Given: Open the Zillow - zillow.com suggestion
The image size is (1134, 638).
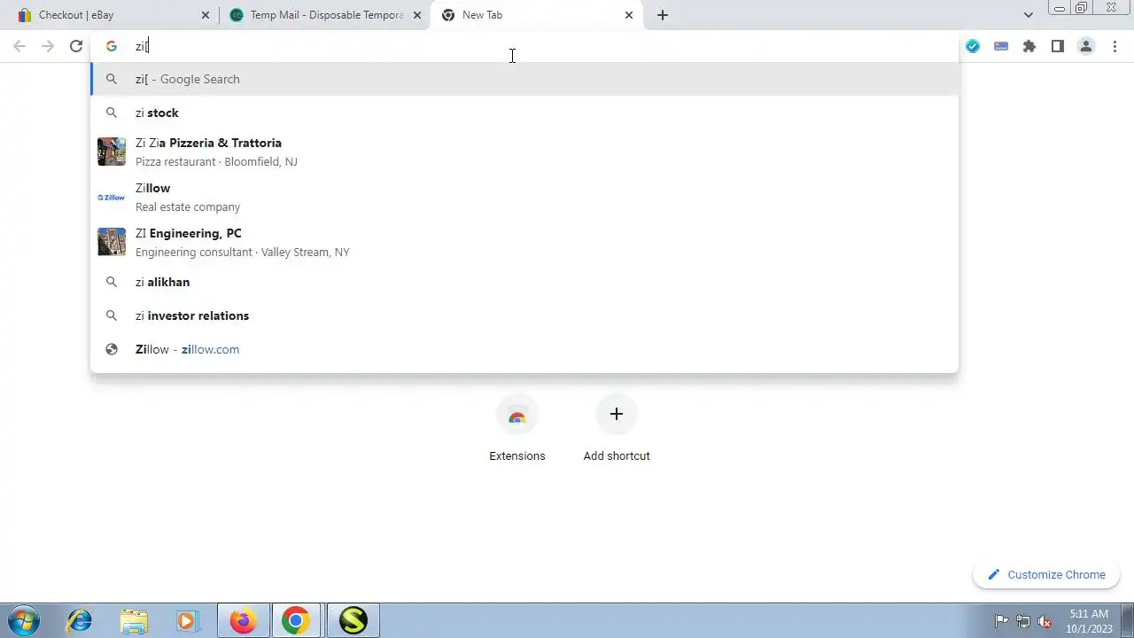Looking at the screenshot, I should (x=524, y=349).
